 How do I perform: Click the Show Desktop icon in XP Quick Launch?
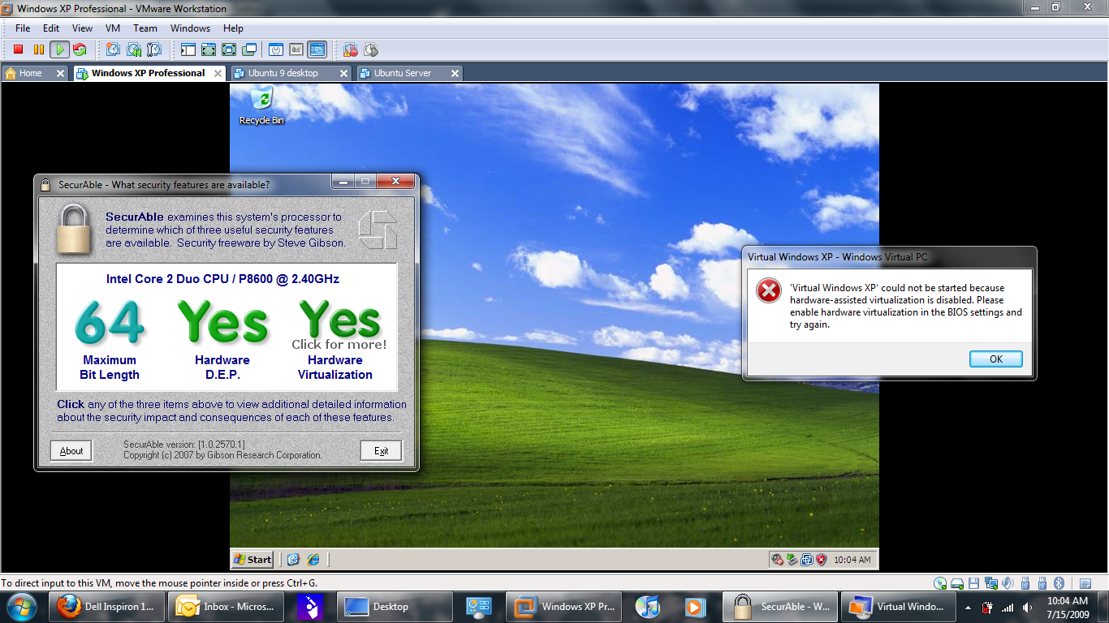coord(293,559)
